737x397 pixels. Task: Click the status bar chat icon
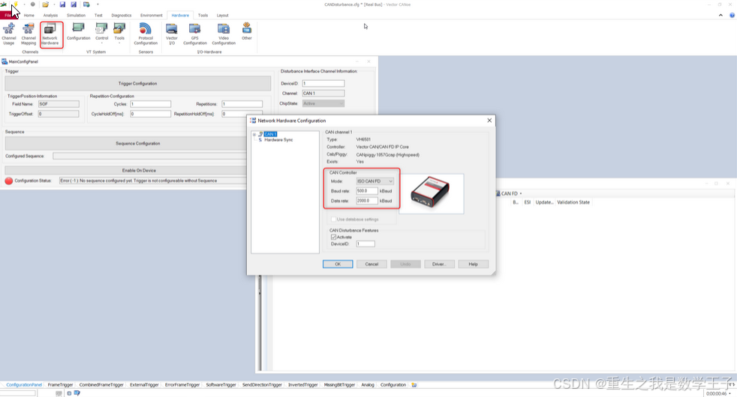(x=77, y=393)
